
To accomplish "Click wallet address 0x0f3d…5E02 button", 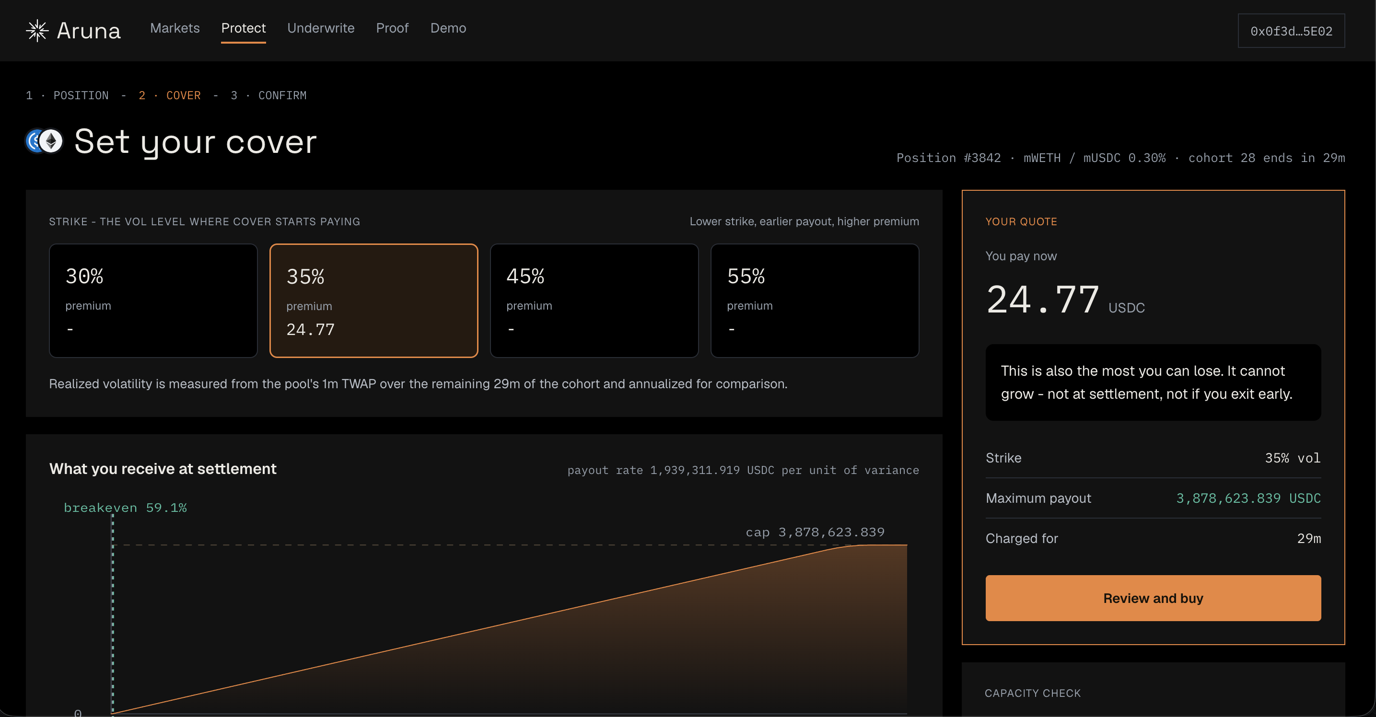I will 1291,31.
